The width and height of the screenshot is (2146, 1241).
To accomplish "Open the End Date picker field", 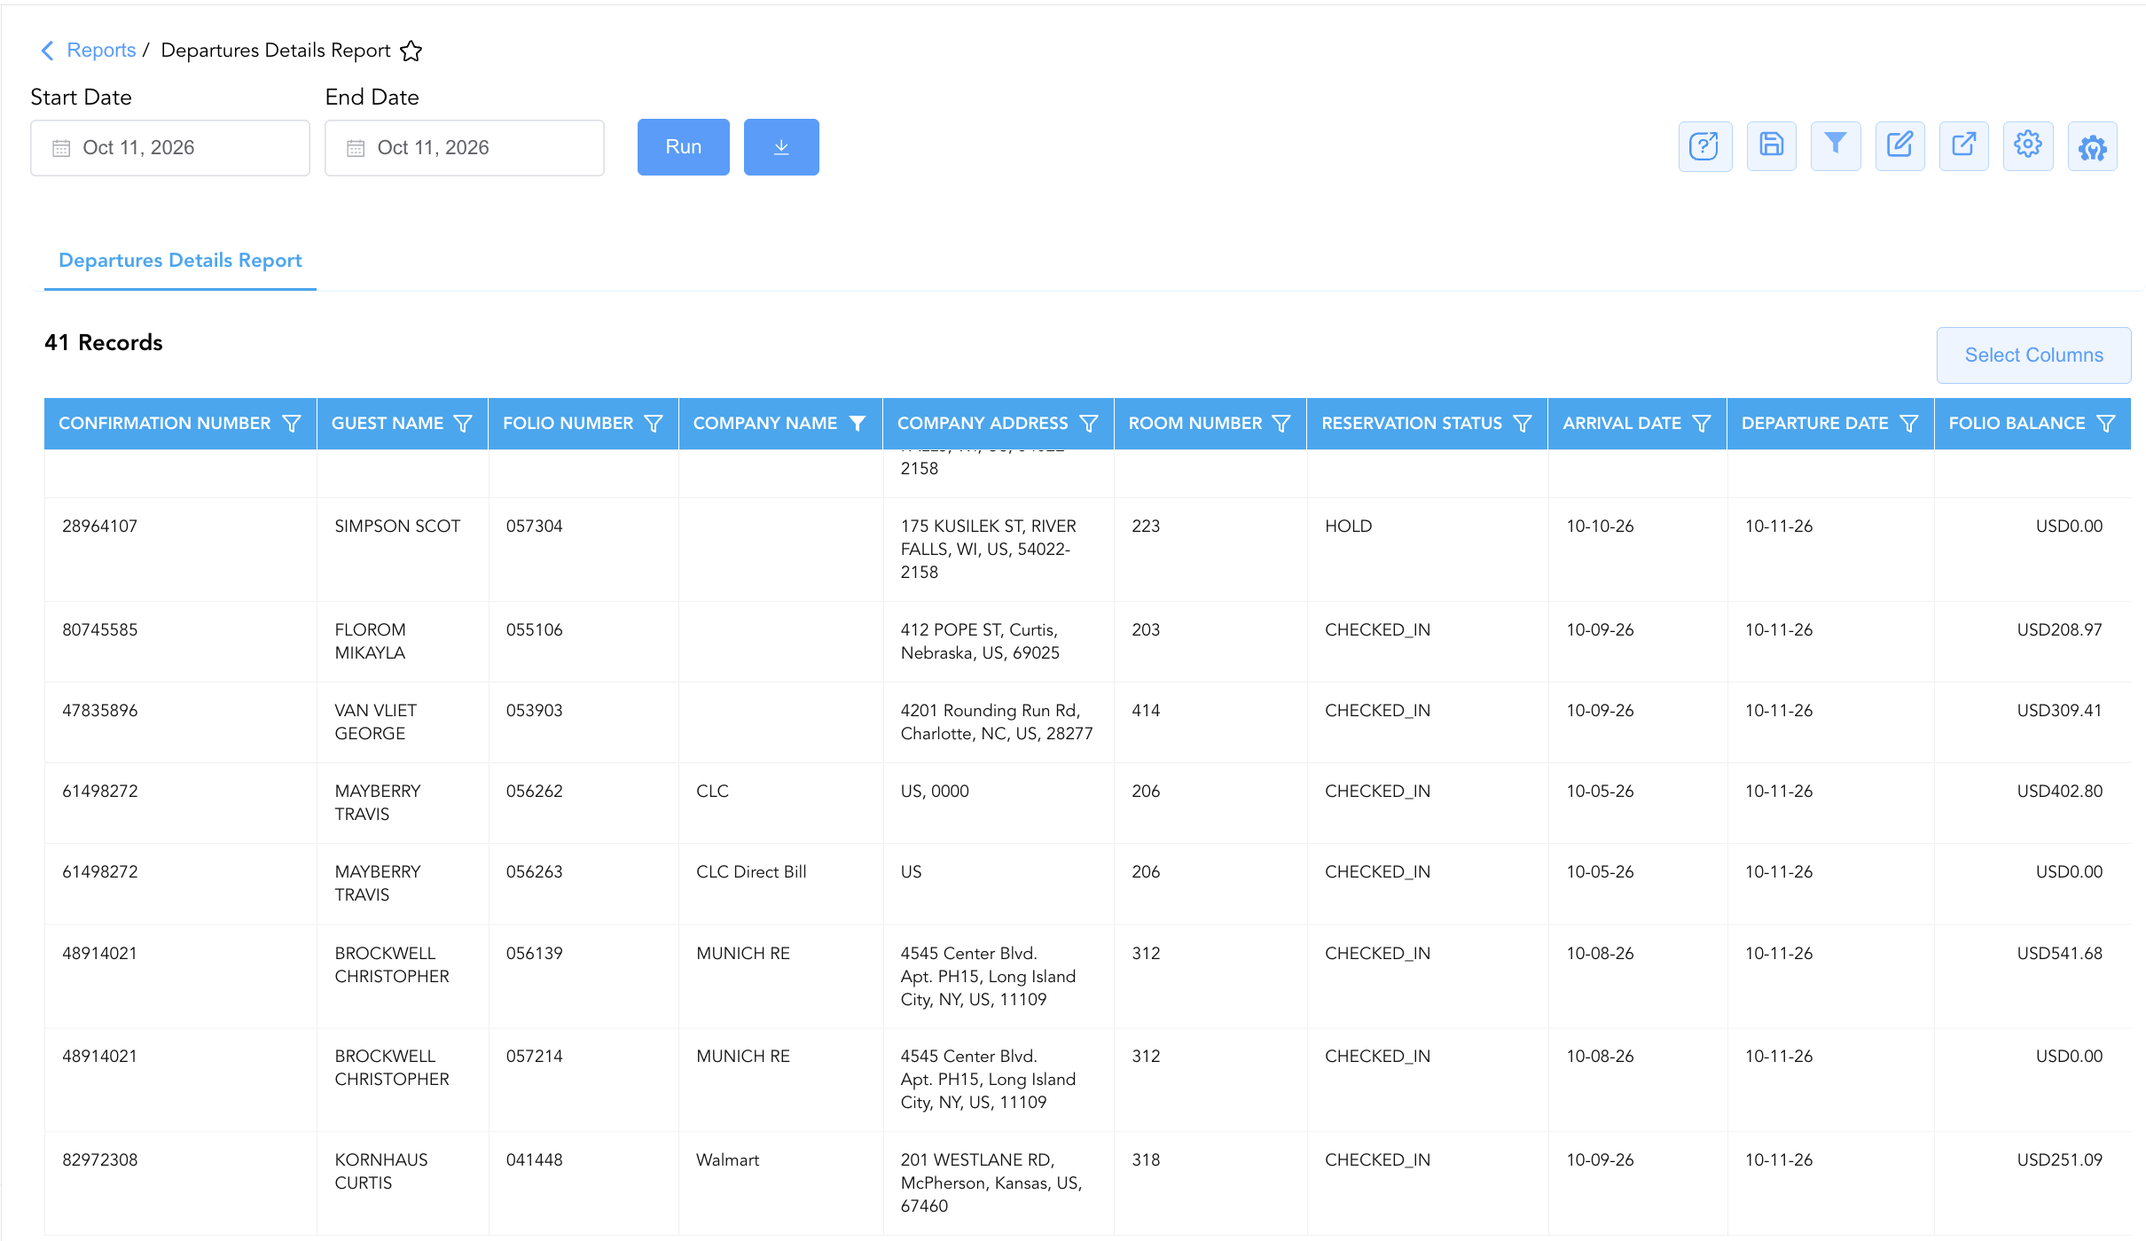I will point(465,148).
